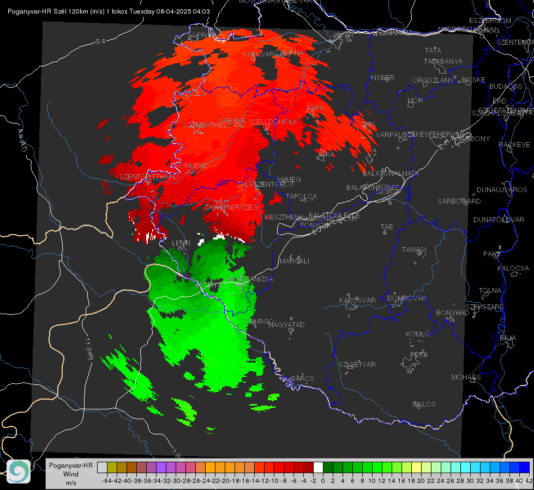The height and width of the screenshot is (490, 534).
Task: Select the TAMASI town label
Action: tap(414, 249)
